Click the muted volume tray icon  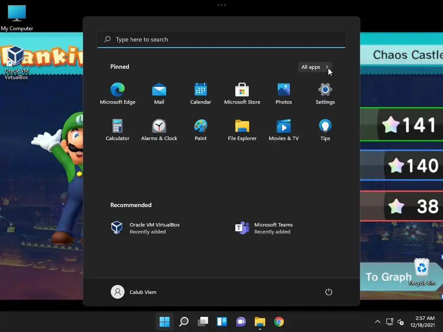[401, 322]
